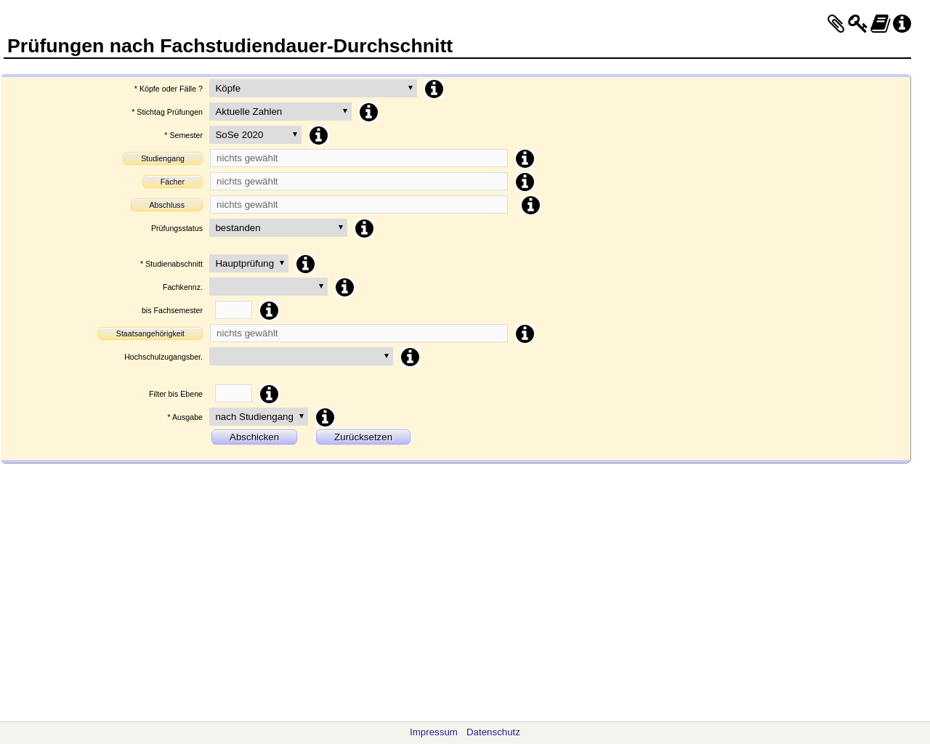
Task: Open the Datenschutz link in footer
Action: point(493,732)
